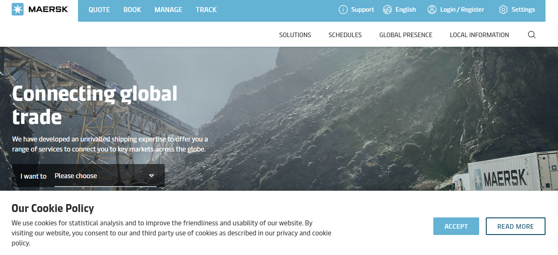Click the Maersk star logo icon

point(18,9)
